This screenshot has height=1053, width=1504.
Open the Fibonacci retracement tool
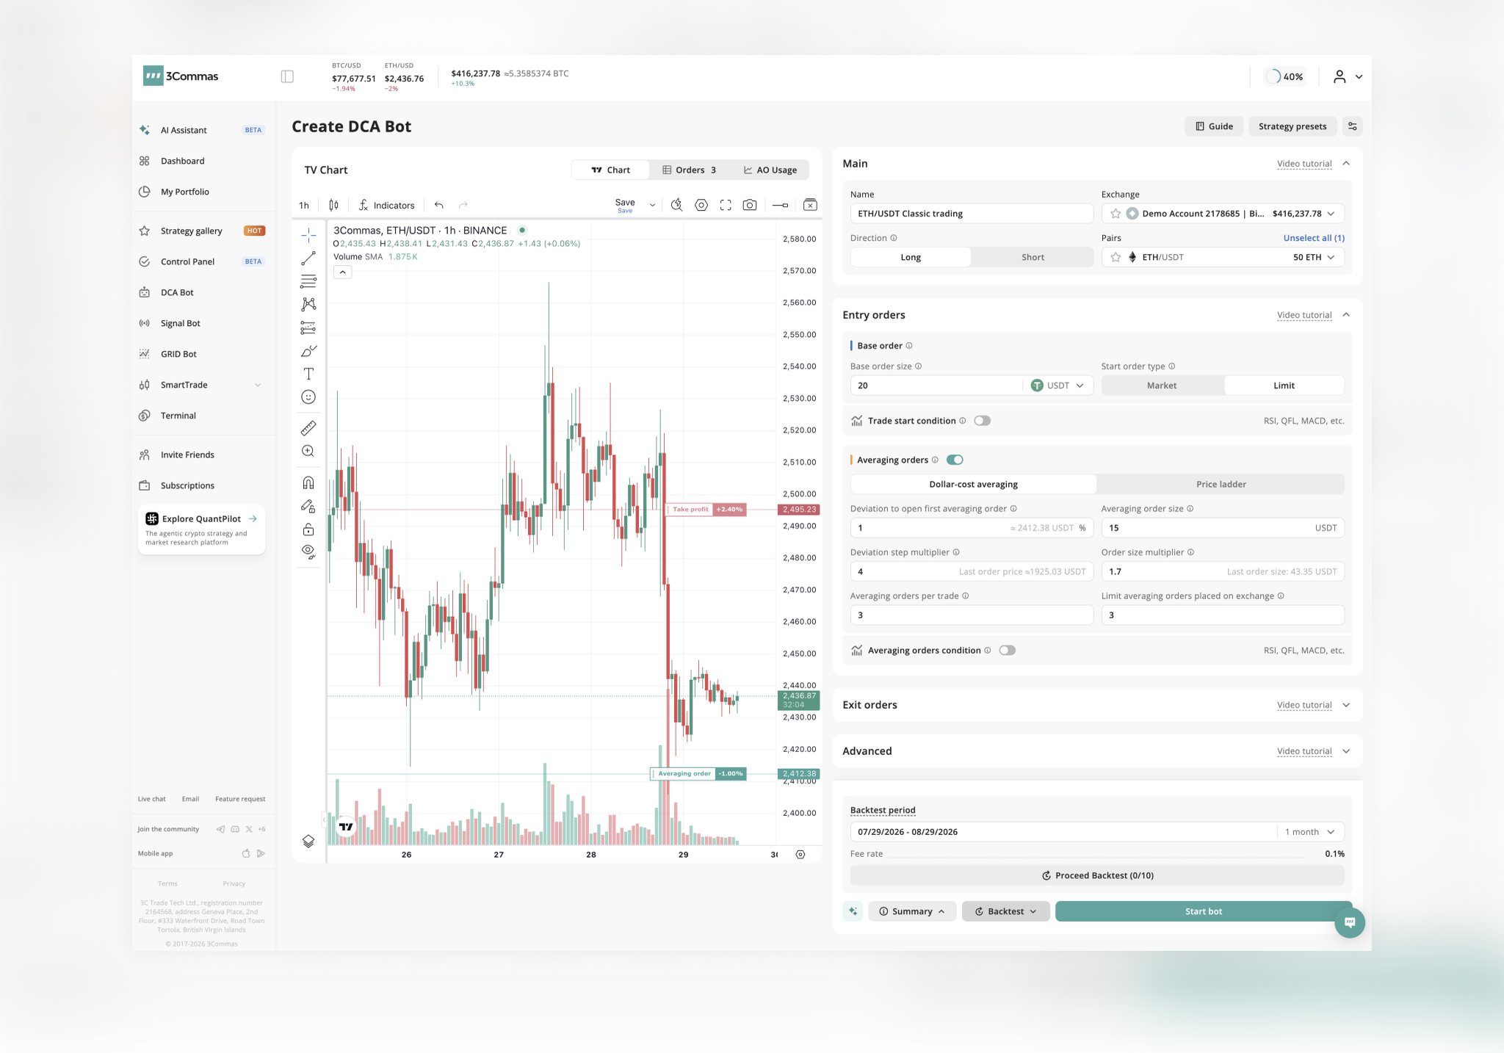(308, 281)
